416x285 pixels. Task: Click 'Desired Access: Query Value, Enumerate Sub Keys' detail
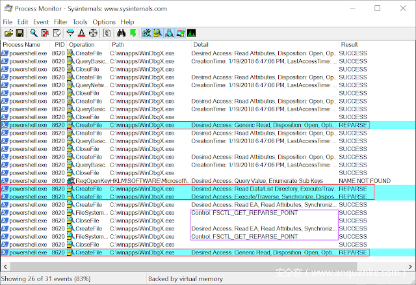257,181
